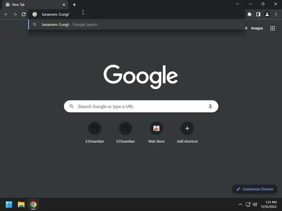The image size is (282, 211).
Task: Pick the lunanom-3.sngl Google Search suggestion
Action: pyautogui.click(x=137, y=24)
